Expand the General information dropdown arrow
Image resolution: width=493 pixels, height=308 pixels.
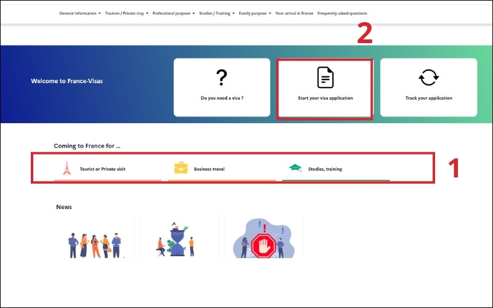pyautogui.click(x=100, y=13)
